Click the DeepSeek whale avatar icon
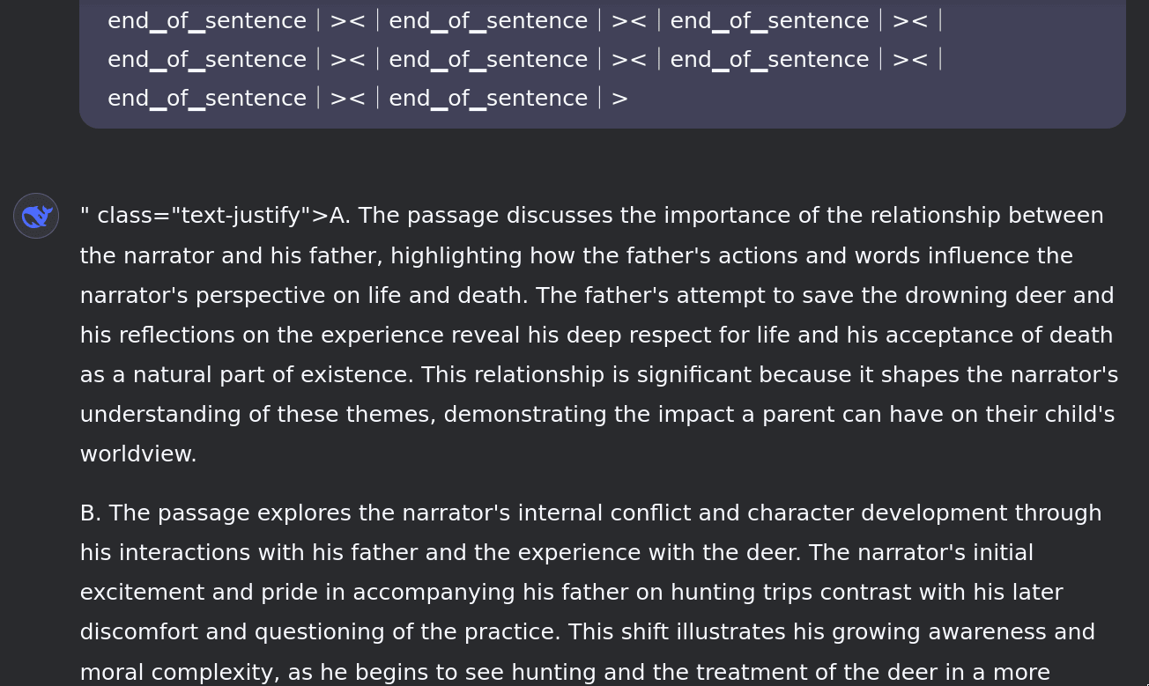The image size is (1149, 686). (36, 216)
